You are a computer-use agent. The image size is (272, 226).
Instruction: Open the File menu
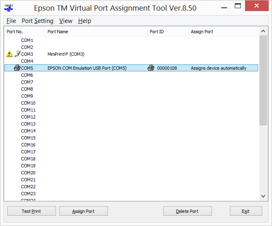(x=11, y=21)
